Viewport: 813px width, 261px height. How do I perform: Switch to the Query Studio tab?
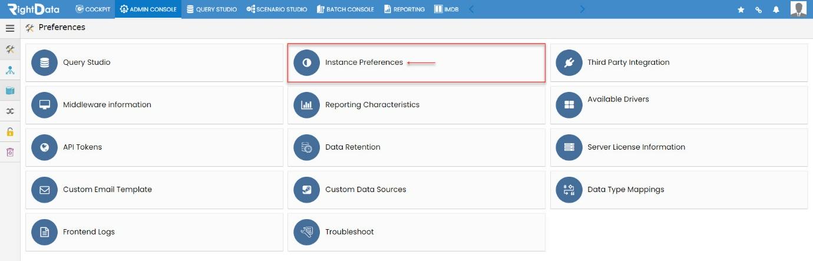(211, 9)
